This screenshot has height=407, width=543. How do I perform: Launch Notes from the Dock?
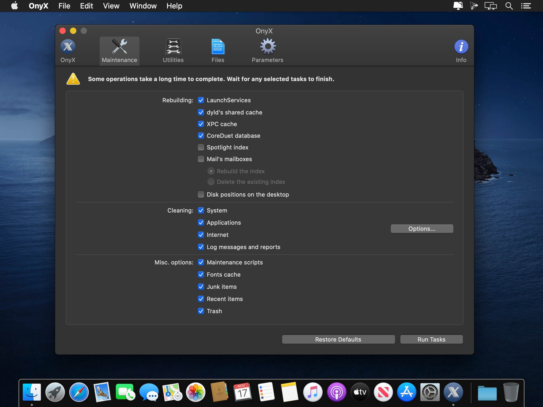tap(289, 392)
